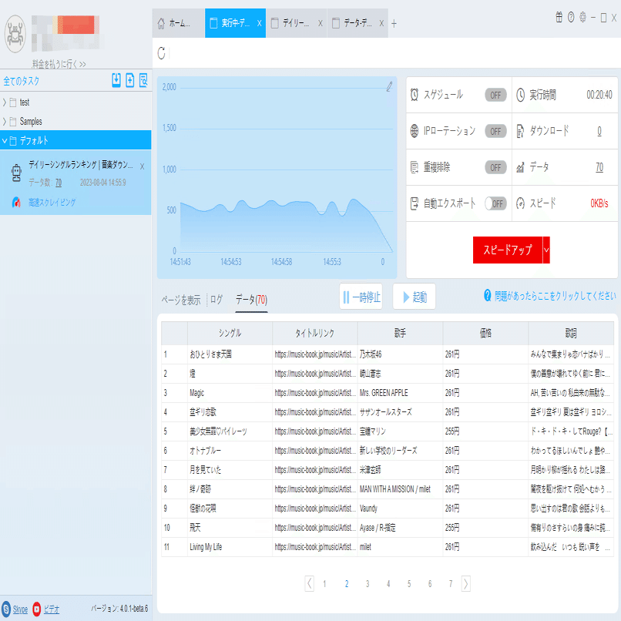Open the ページを表示 tab
Viewport: 621px width, 621px height.
tap(180, 300)
